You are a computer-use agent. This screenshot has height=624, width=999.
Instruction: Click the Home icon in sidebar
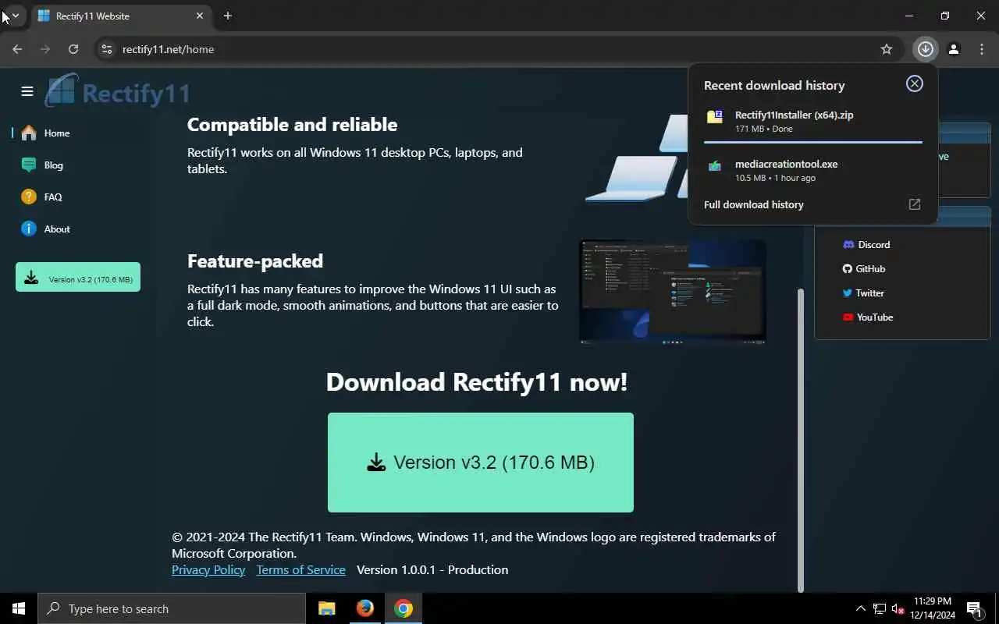pyautogui.click(x=29, y=133)
